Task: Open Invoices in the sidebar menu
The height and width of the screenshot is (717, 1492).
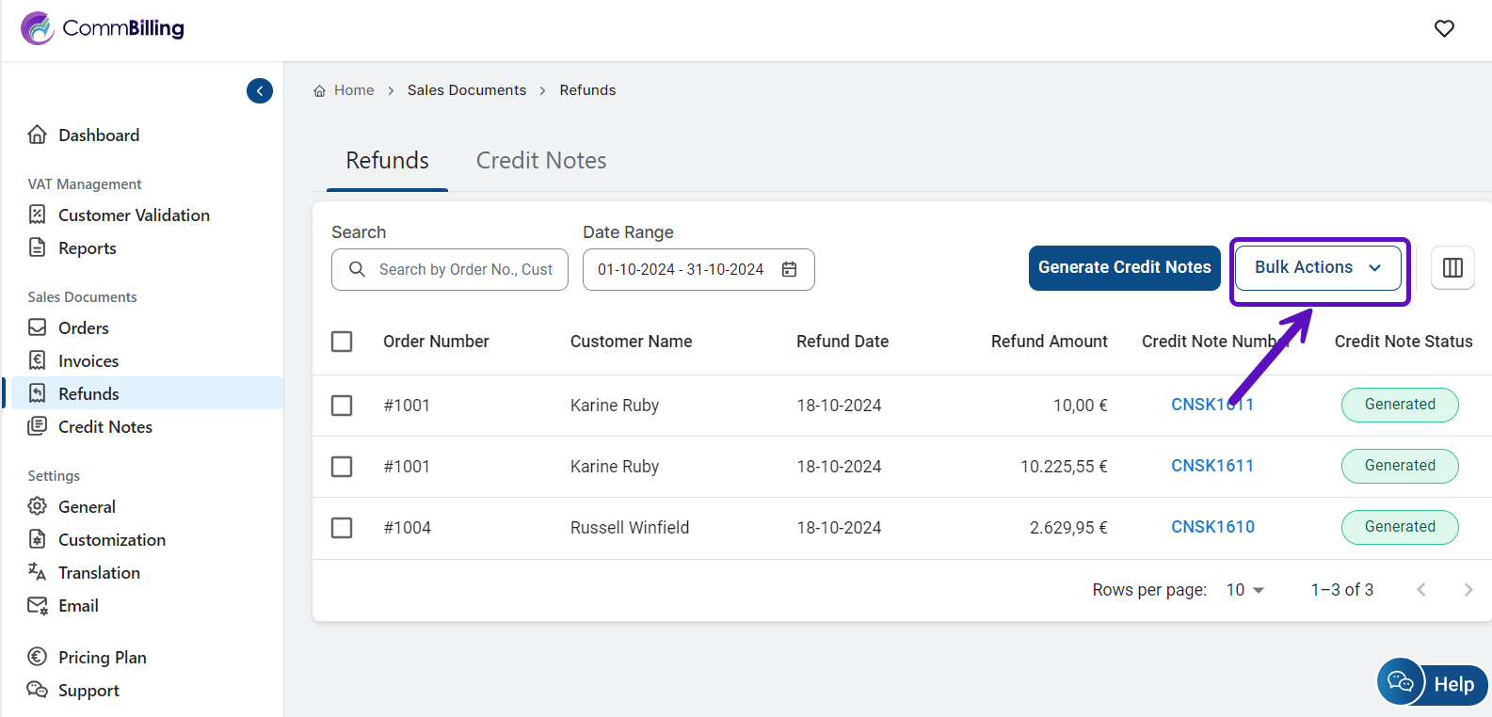Action: pos(88,361)
